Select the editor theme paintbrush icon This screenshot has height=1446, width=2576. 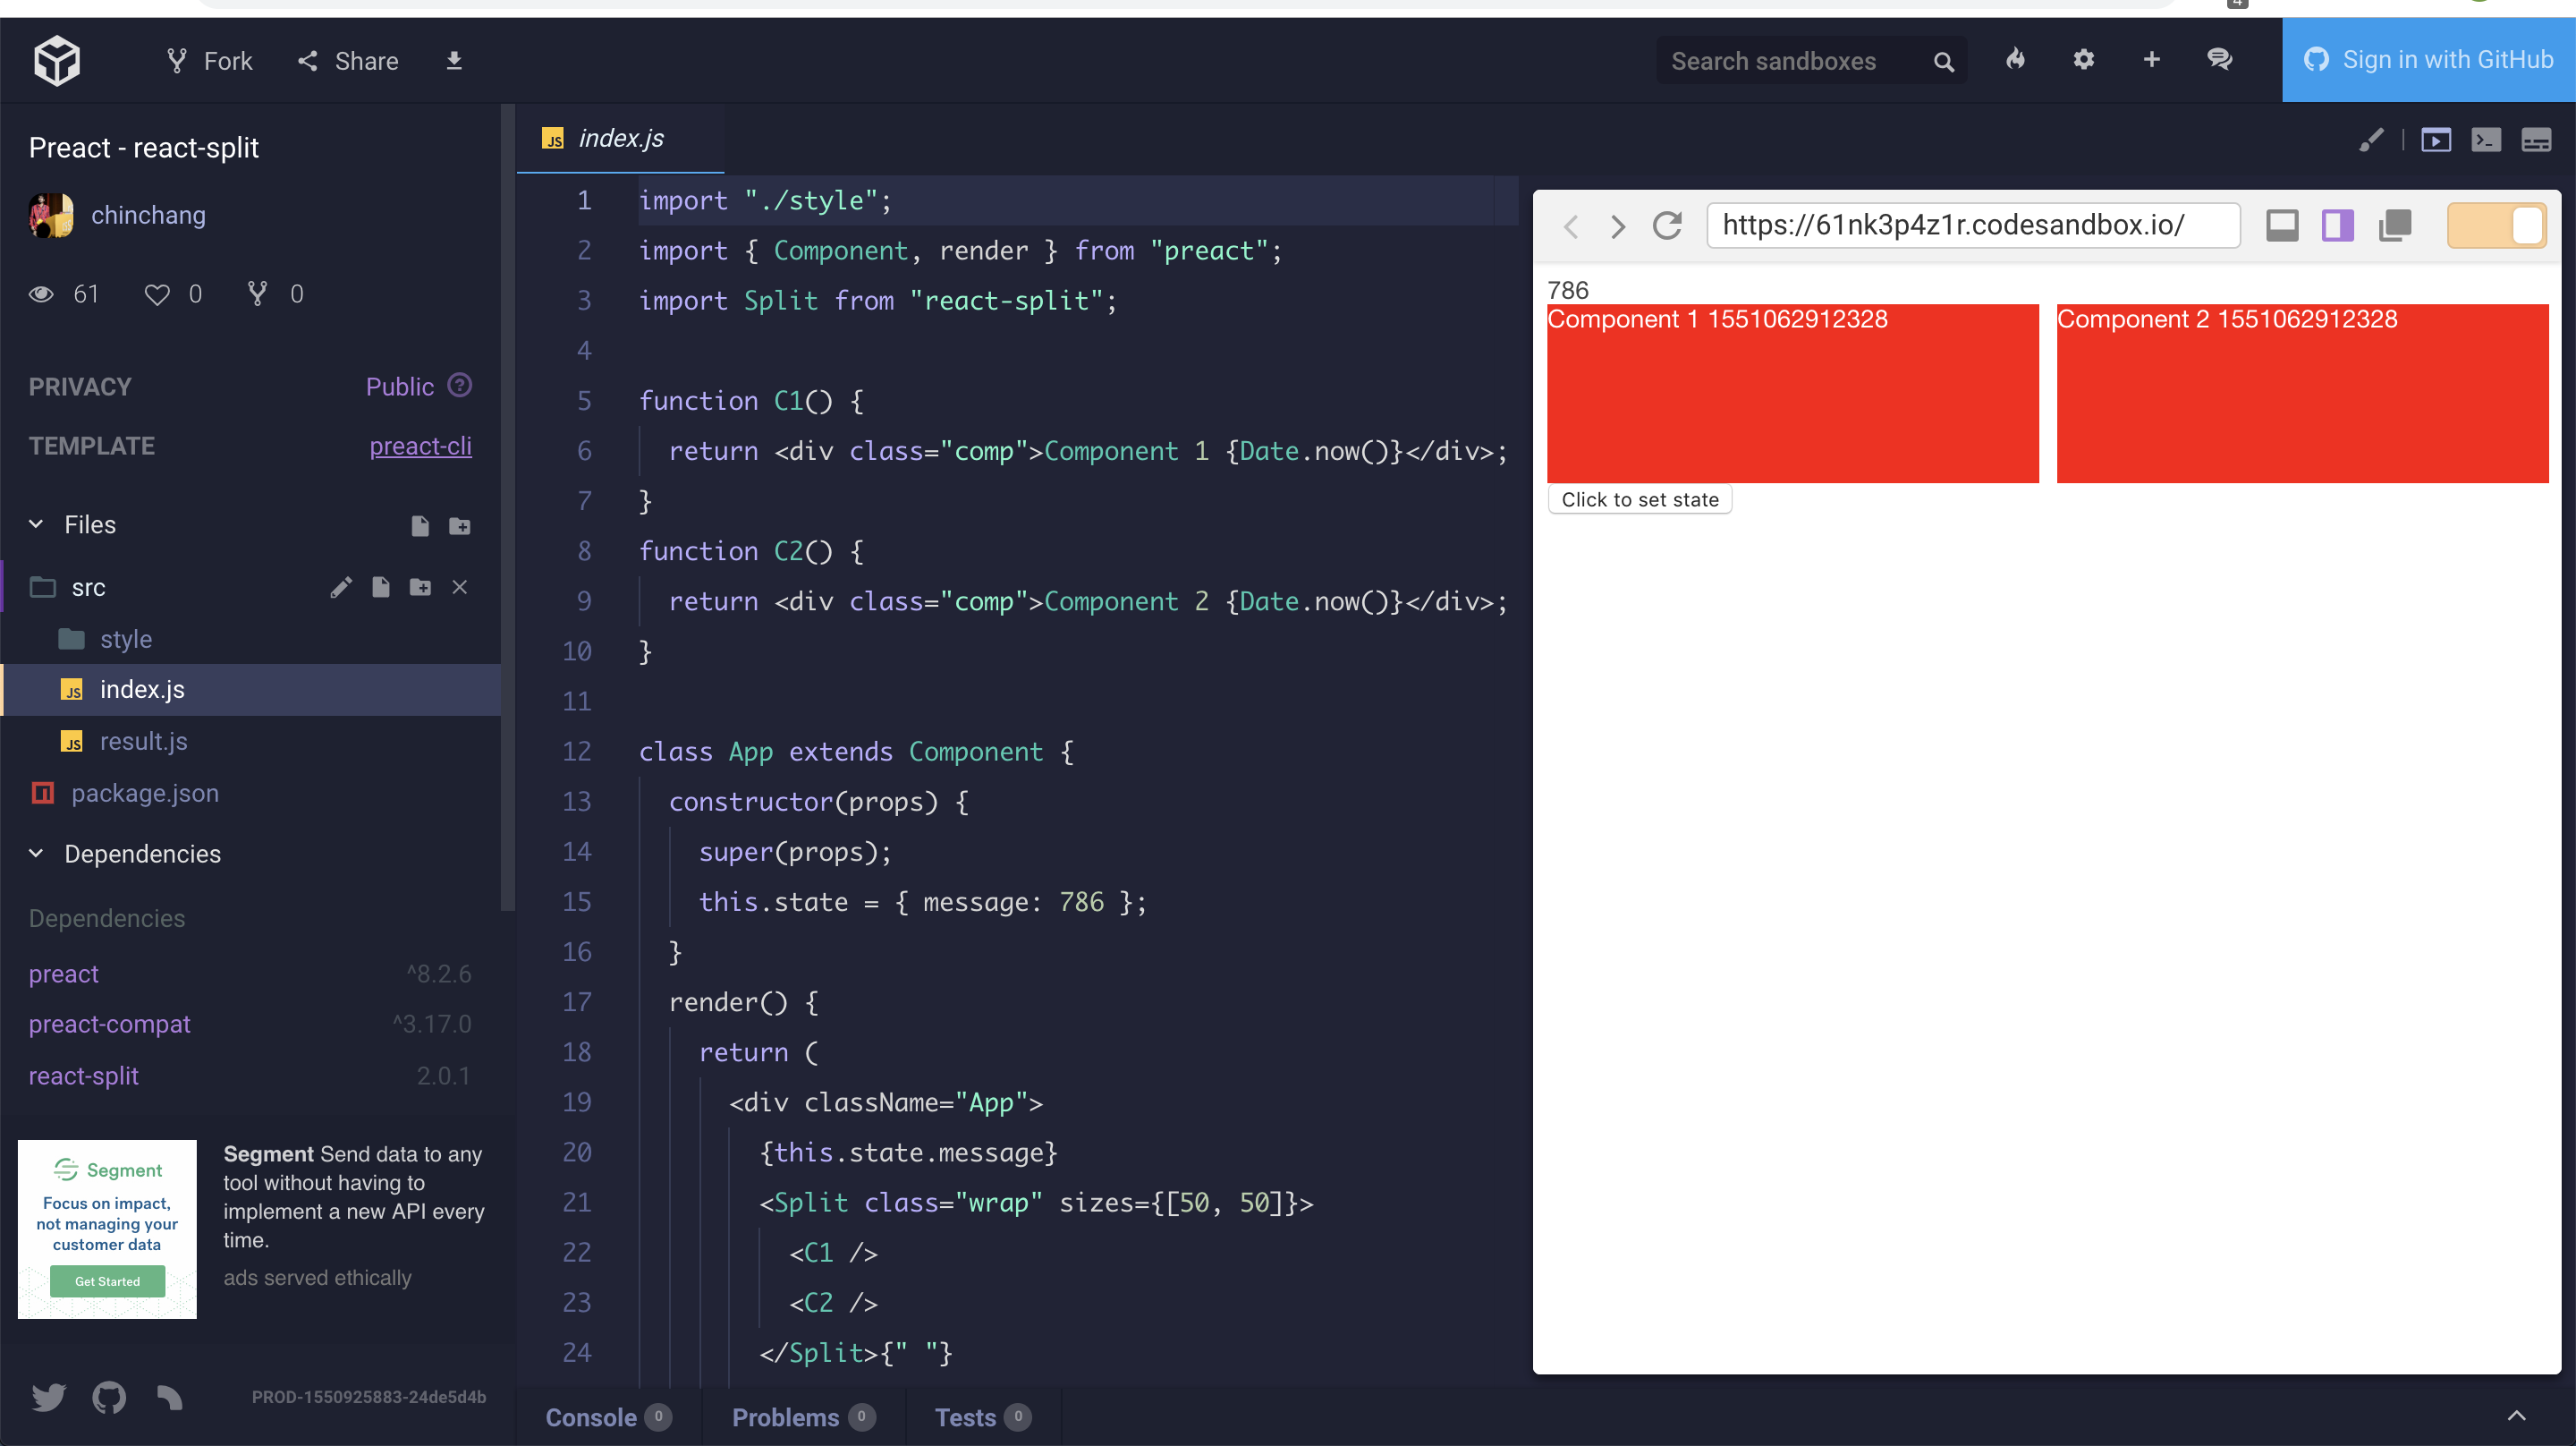coord(2372,140)
